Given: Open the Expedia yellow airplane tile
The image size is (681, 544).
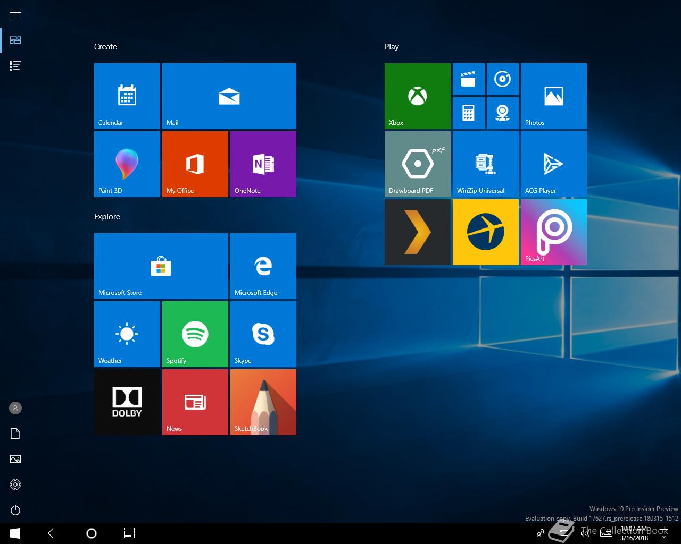Looking at the screenshot, I should pos(486,232).
